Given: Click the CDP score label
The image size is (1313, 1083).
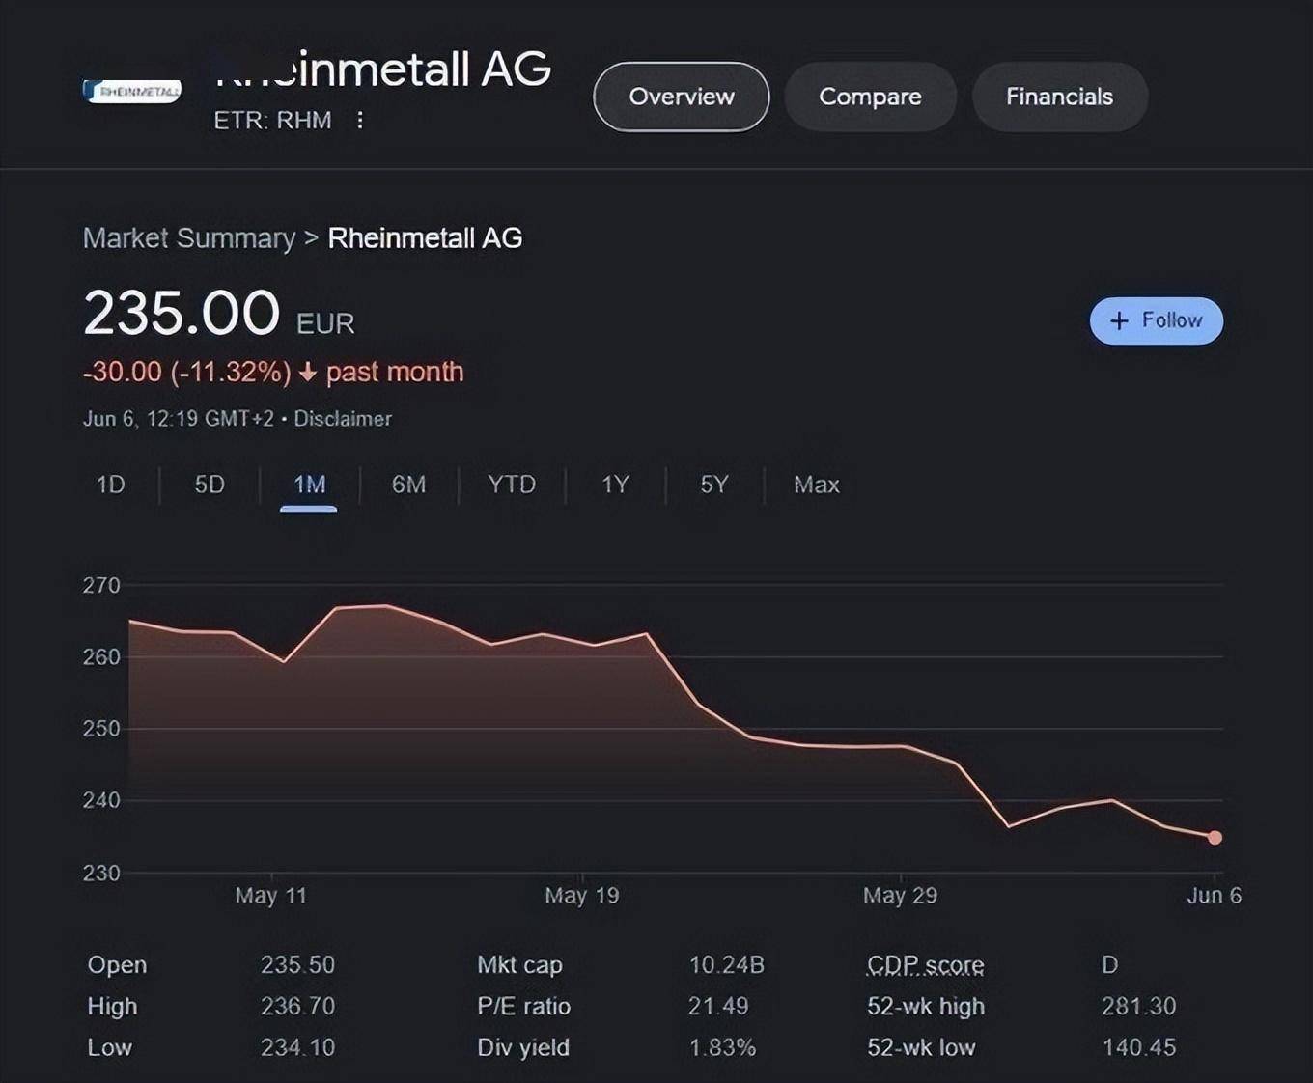Looking at the screenshot, I should pos(926,965).
